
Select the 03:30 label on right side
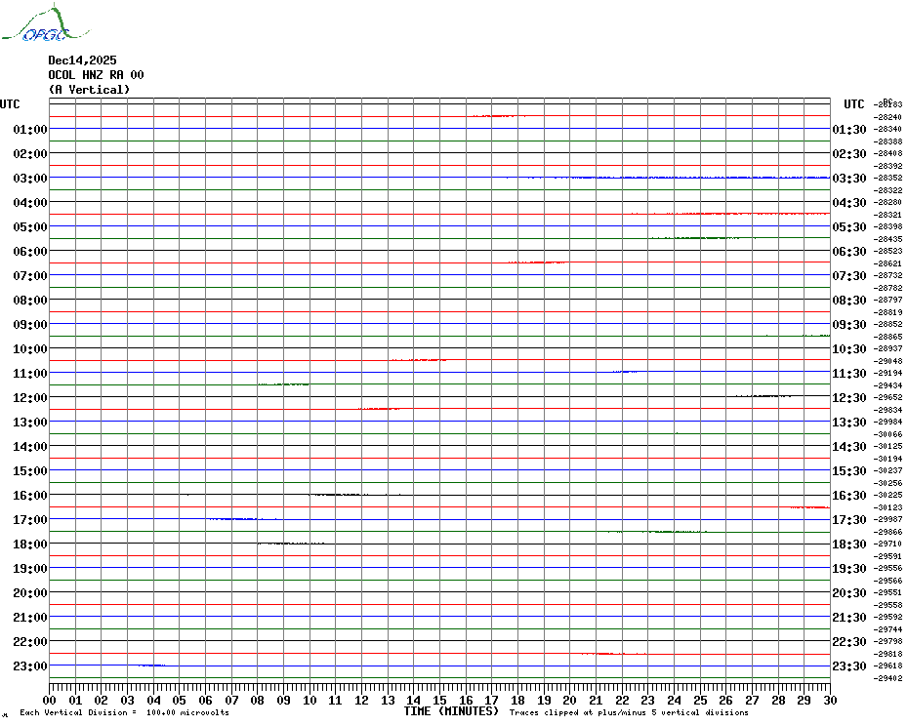tap(849, 179)
